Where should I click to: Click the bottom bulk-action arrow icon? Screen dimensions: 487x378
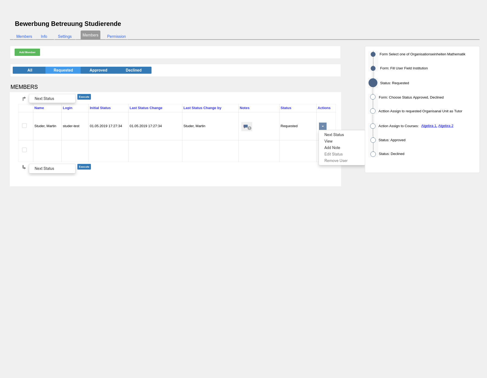tap(24, 167)
